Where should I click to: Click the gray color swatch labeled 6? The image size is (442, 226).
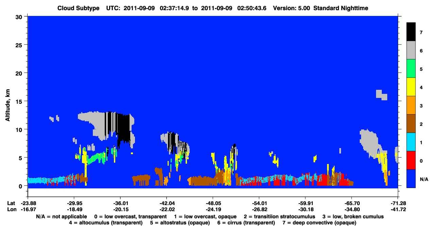pos(411,50)
